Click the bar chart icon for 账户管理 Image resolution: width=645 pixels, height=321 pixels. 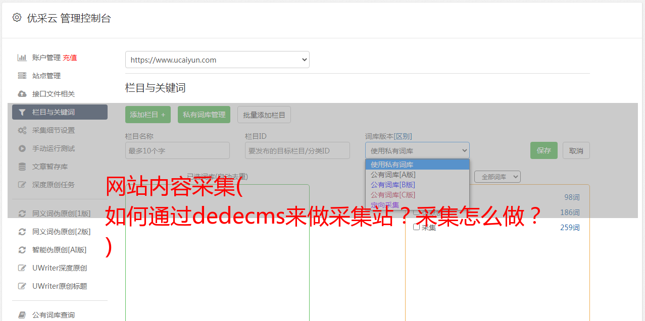click(22, 58)
